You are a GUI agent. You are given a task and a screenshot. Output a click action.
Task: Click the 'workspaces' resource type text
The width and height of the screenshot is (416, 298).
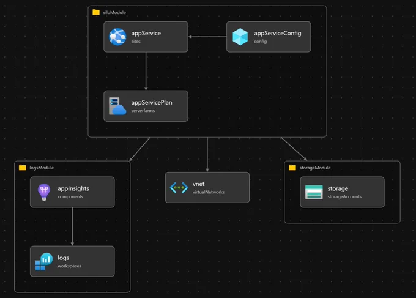point(70,266)
